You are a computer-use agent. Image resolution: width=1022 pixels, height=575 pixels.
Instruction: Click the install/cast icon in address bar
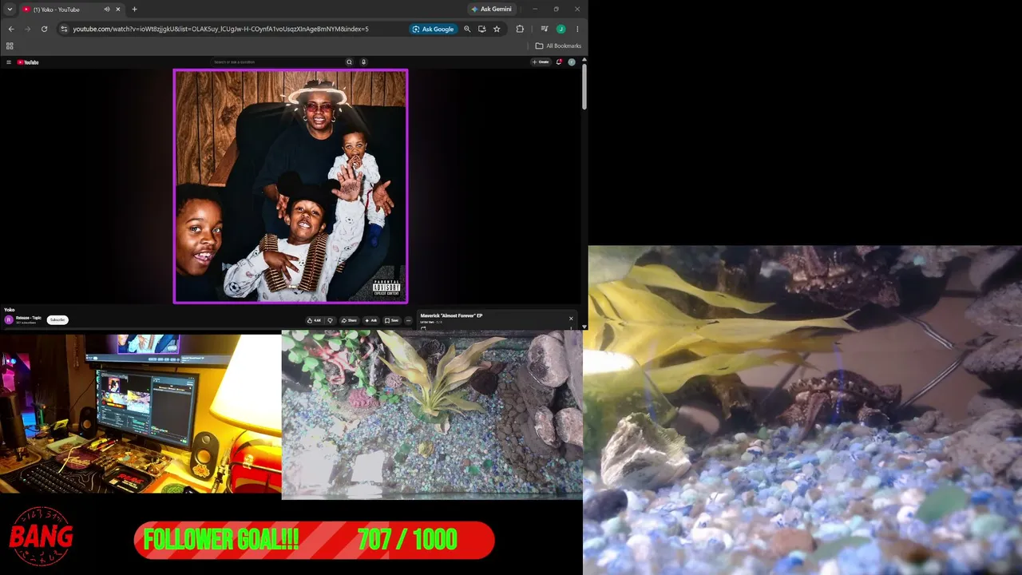click(481, 29)
